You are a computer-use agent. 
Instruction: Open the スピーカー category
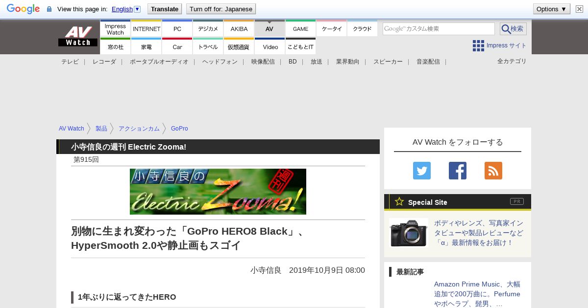(388, 62)
